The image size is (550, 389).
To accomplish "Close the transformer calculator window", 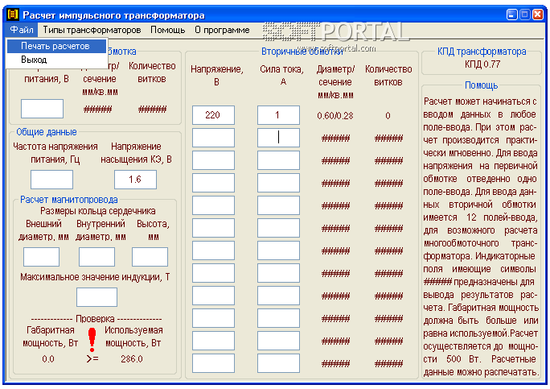I will pos(538,14).
